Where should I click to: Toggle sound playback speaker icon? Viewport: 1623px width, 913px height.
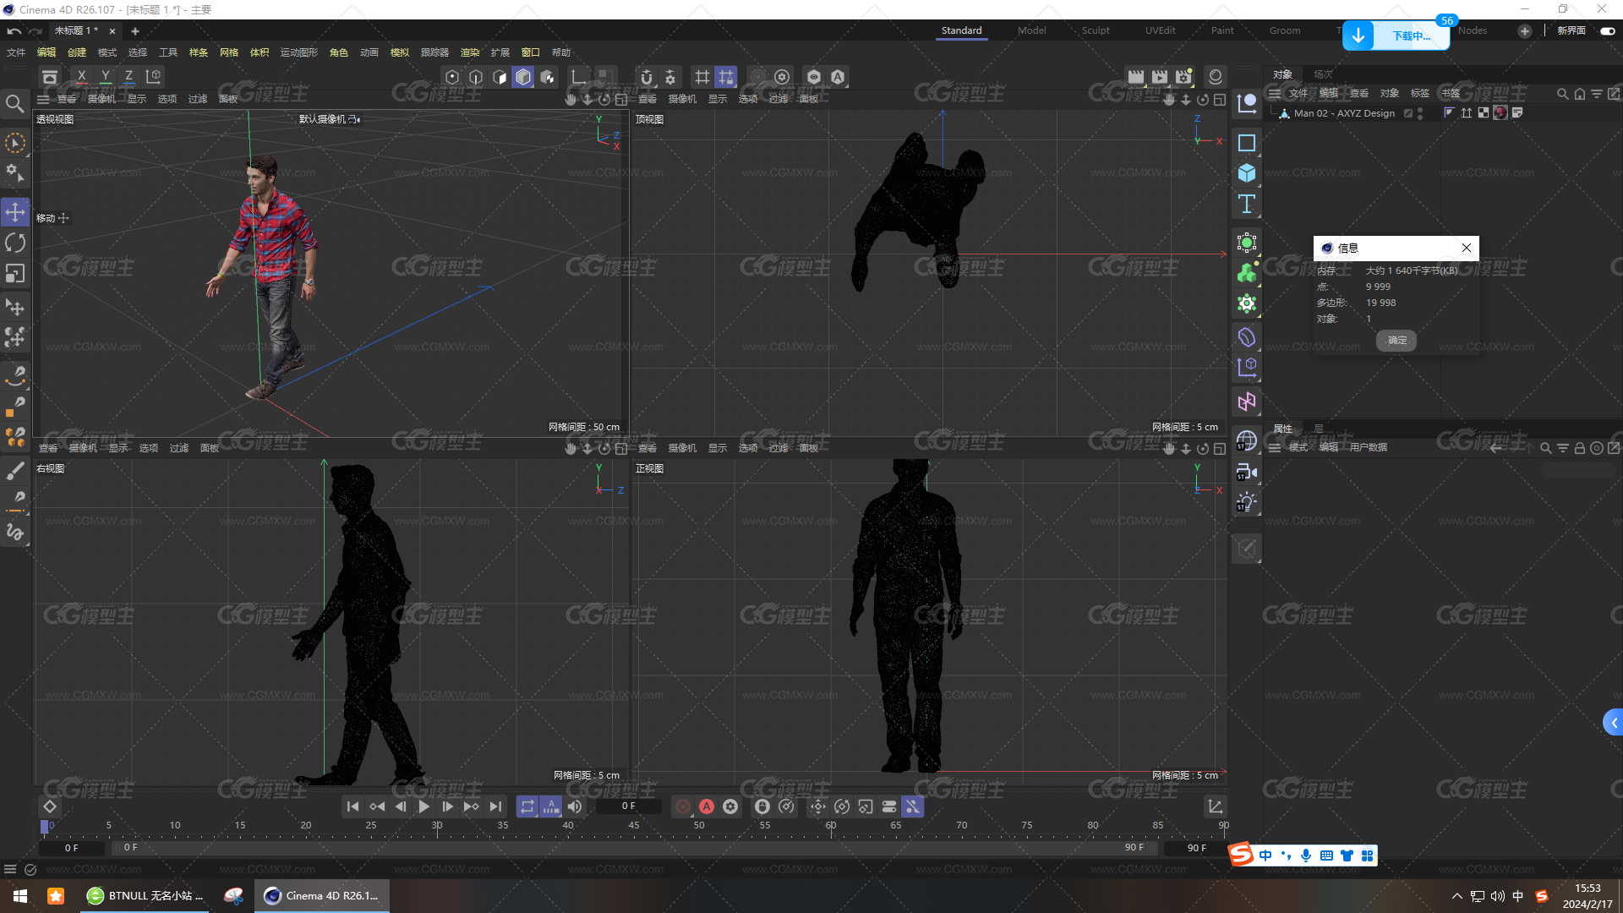click(575, 807)
